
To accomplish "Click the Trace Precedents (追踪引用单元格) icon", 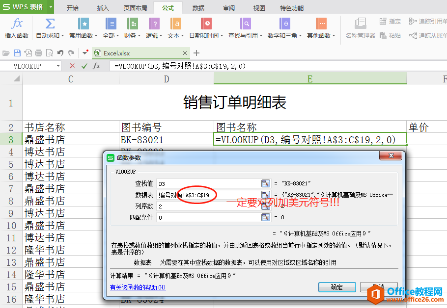I will pyautogui.click(x=413, y=21).
